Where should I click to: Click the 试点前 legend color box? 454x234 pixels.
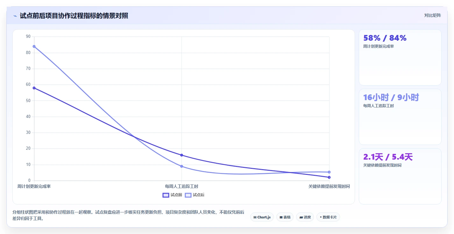pyautogui.click(x=166, y=195)
